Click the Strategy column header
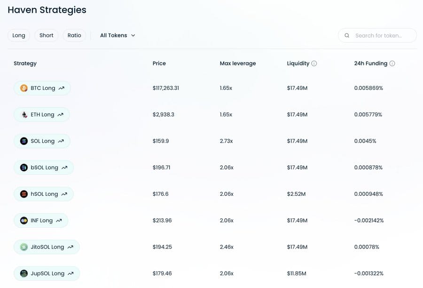The image size is (423, 288). 25,64
